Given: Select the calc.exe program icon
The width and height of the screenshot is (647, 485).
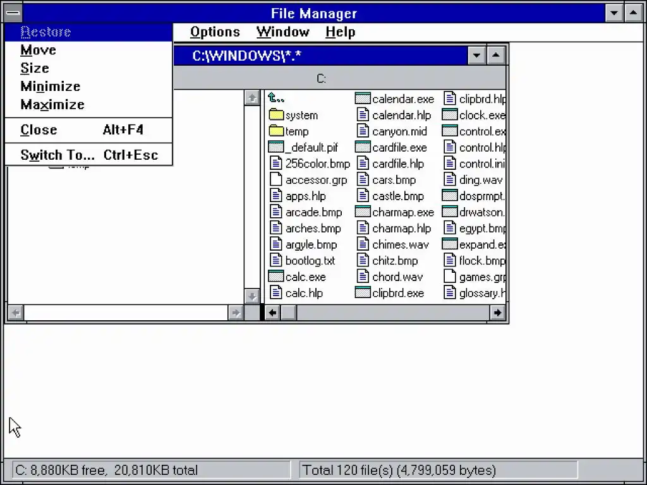Looking at the screenshot, I should pos(276,277).
